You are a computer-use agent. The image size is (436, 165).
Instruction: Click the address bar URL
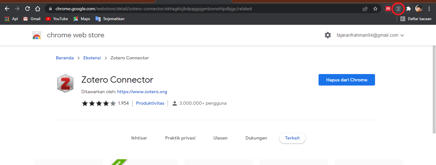(x=154, y=9)
